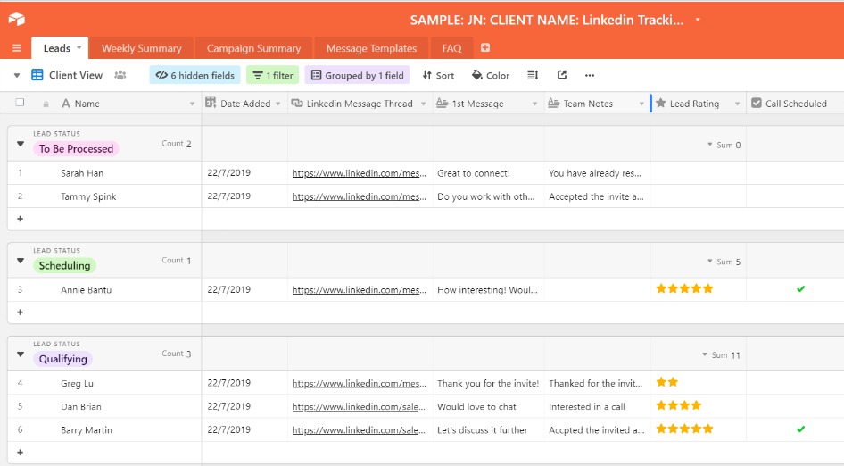Click the Team Notes field icon
Viewport: 844px width, 466px height.
553,103
